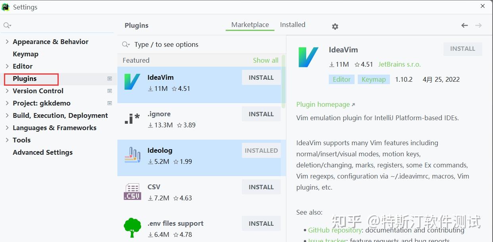Open the plugins gear options icon
Image resolution: width=493 pixels, height=242 pixels.
coord(335,26)
